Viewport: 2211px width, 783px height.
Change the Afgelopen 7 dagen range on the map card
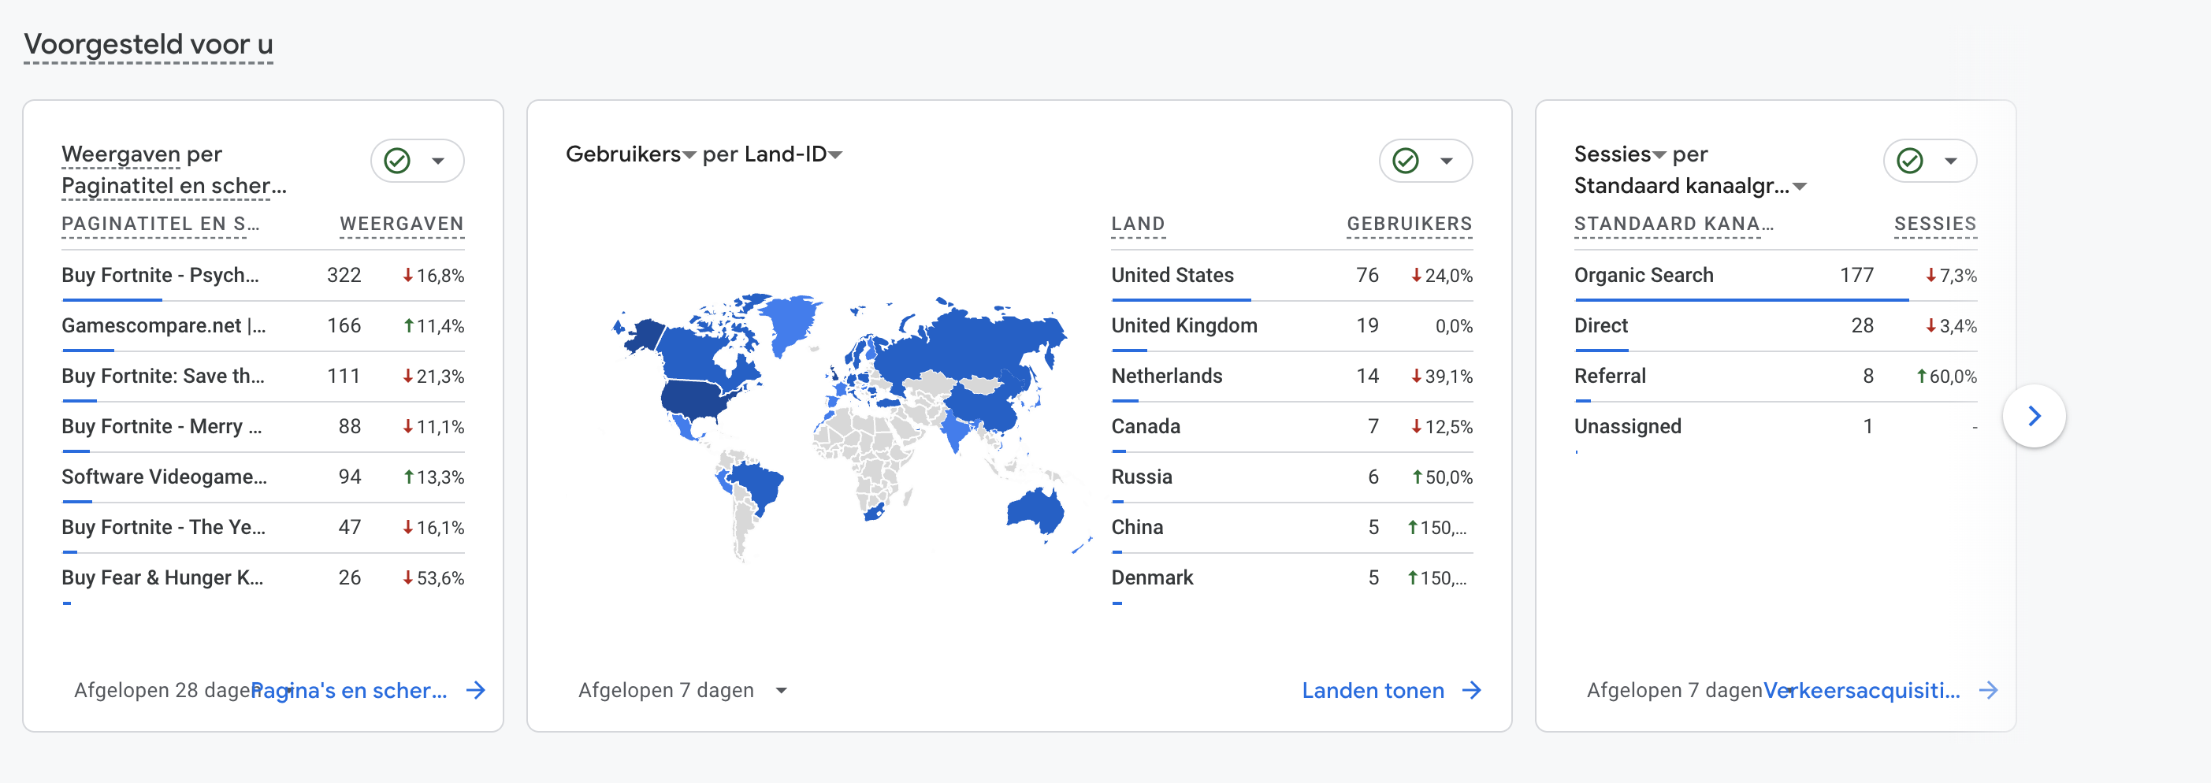683,690
